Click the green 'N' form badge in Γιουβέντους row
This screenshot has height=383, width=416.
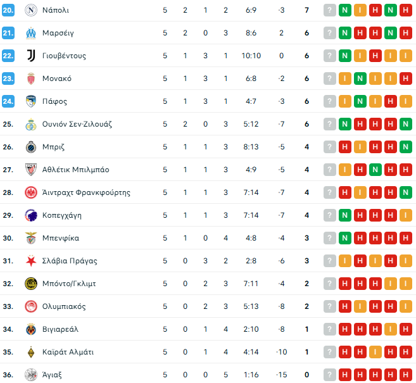coord(345,56)
